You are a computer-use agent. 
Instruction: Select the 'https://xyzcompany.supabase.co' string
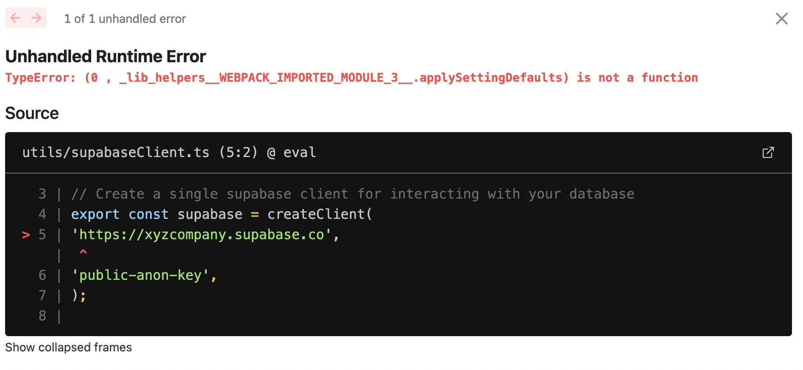(x=201, y=235)
